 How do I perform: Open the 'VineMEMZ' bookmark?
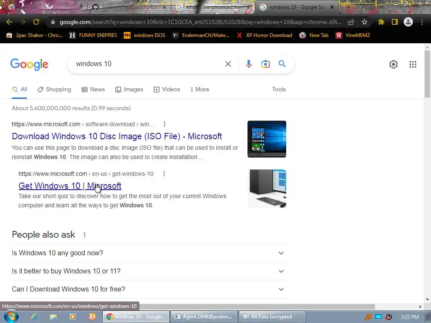pyautogui.click(x=353, y=35)
